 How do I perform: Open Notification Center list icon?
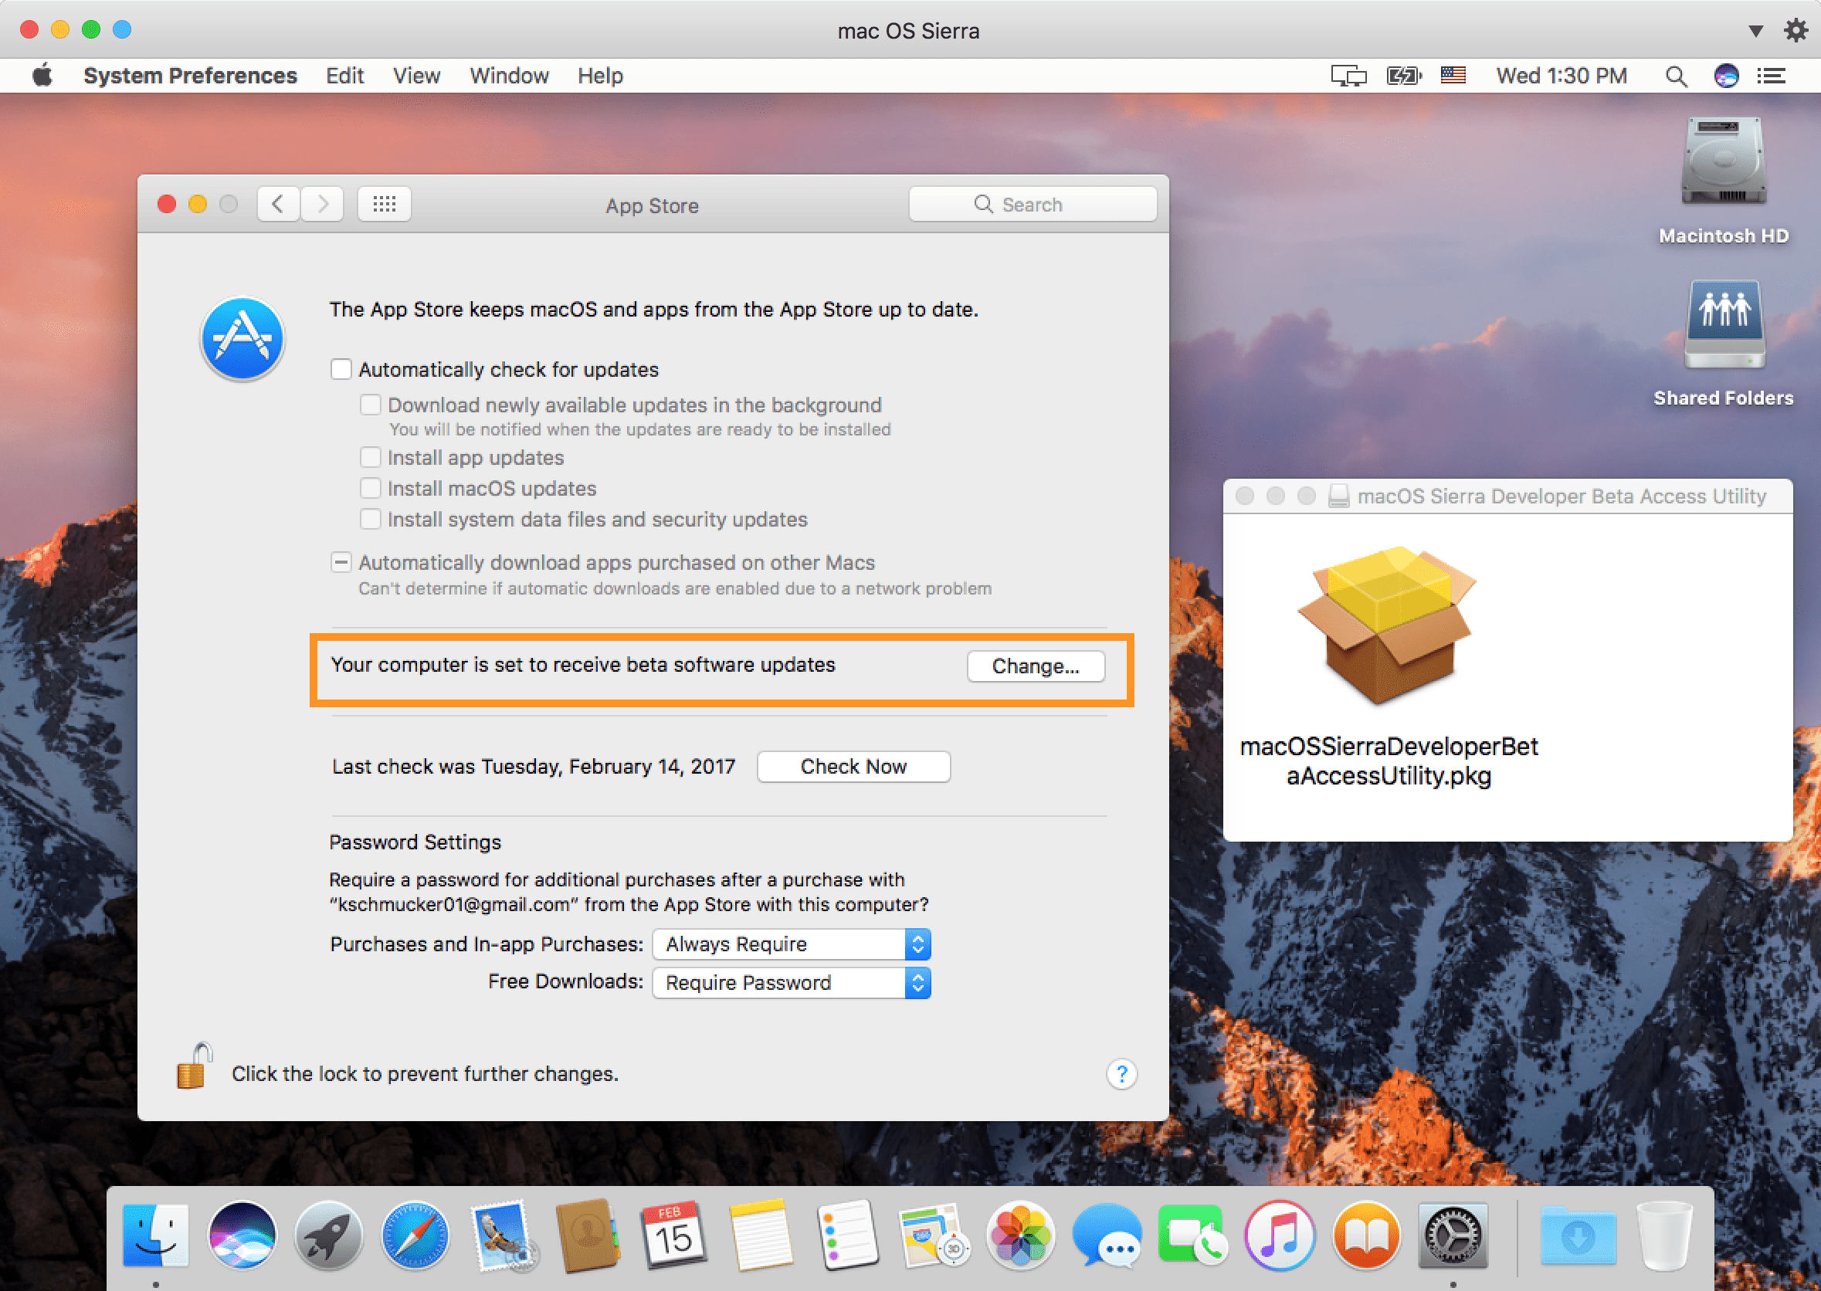pyautogui.click(x=1772, y=76)
